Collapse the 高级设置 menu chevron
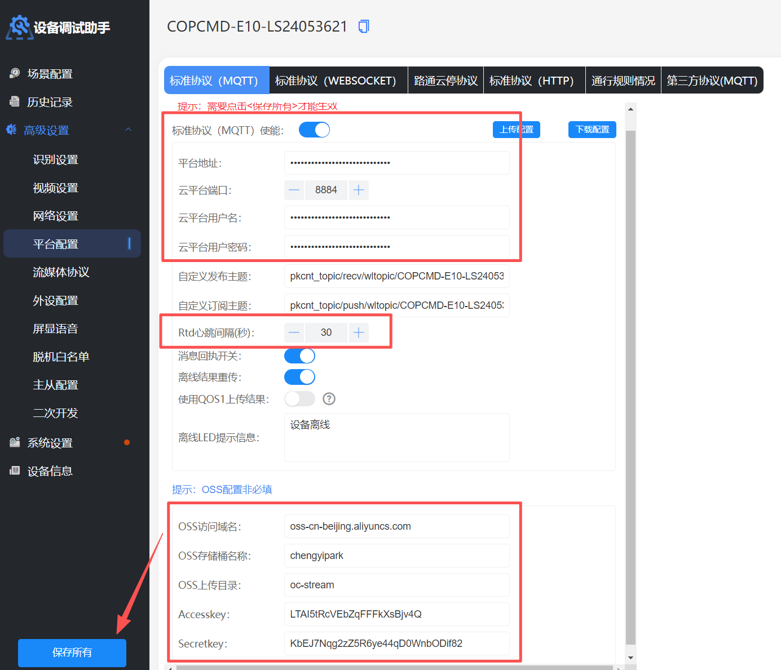 click(x=128, y=130)
